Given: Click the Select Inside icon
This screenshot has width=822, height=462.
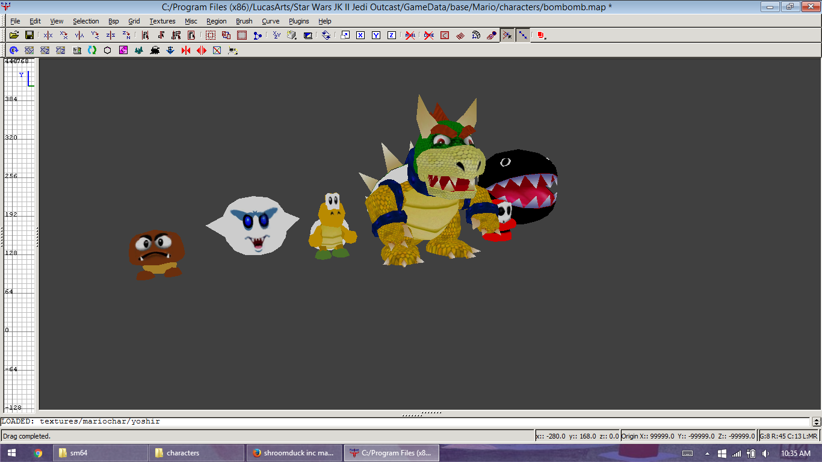Looking at the screenshot, I should [192, 35].
